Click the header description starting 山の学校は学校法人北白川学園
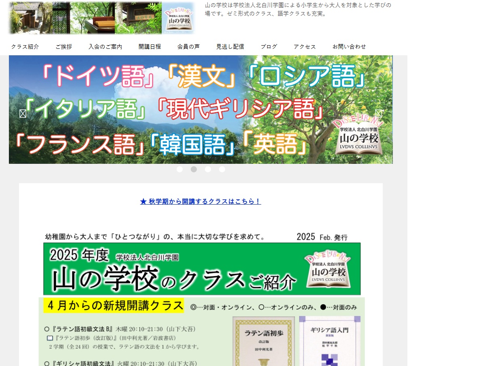 [298, 9]
